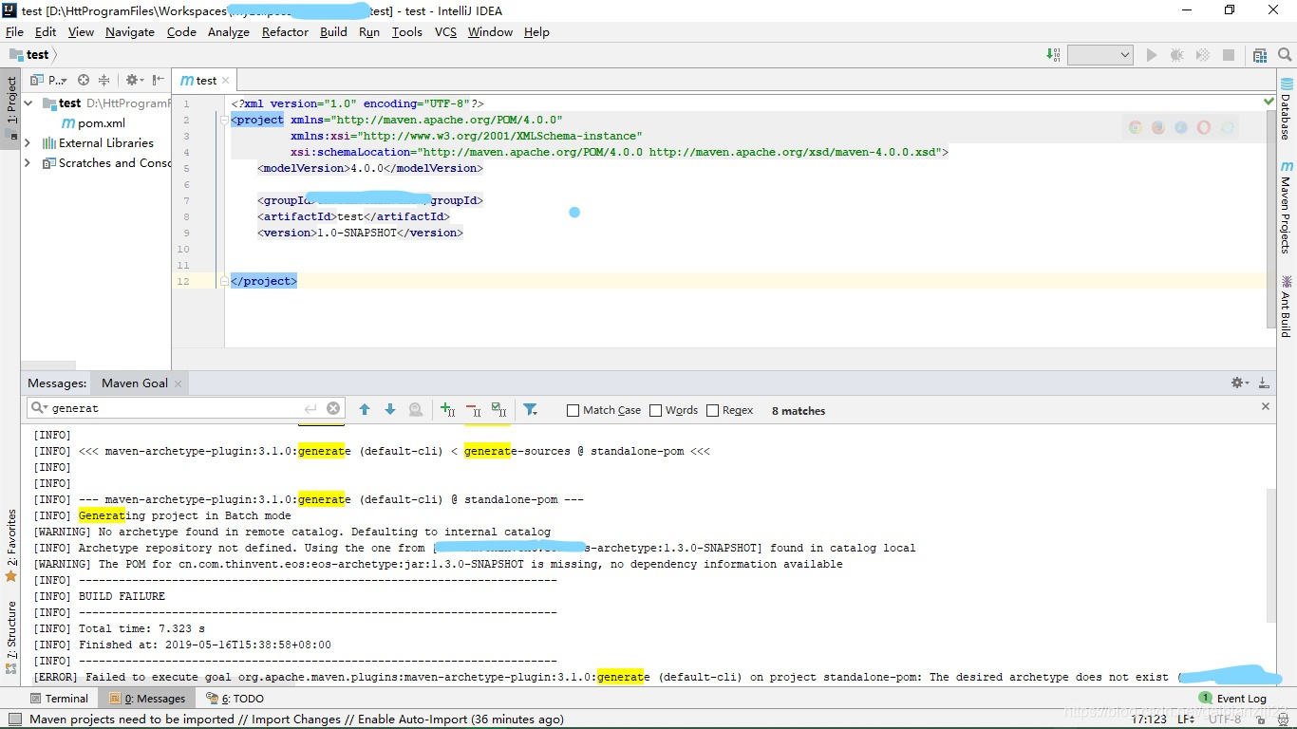Viewport: 1297px width, 729px height.
Task: Open Project panel settings via gear icon
Action: [133, 80]
